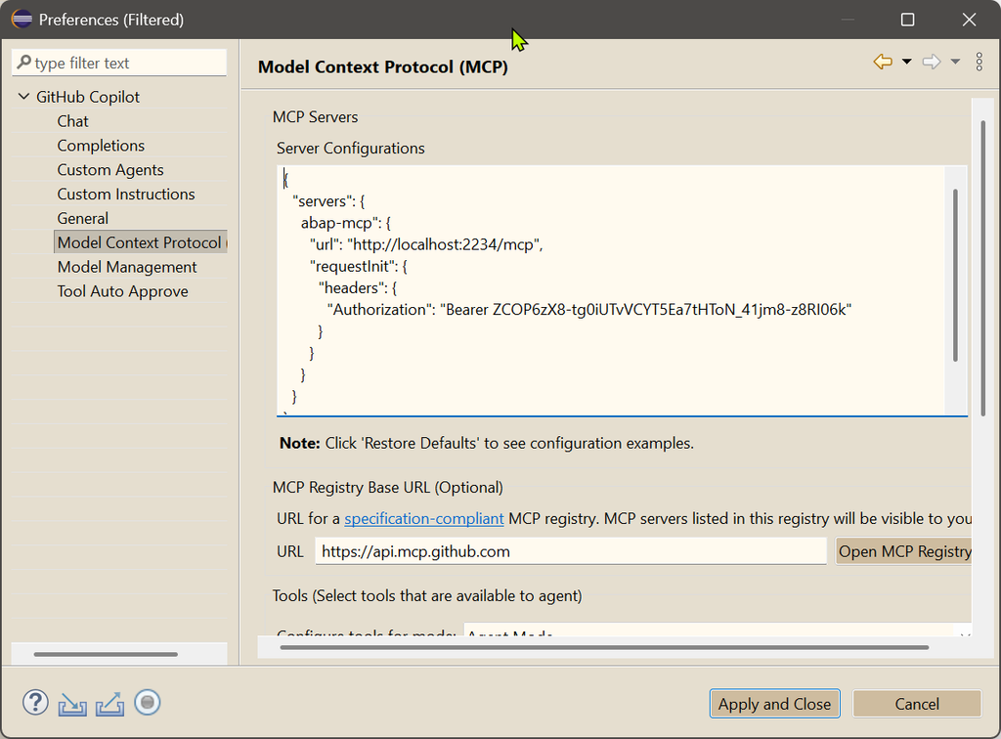Open the Tool Auto Approve page

[122, 291]
